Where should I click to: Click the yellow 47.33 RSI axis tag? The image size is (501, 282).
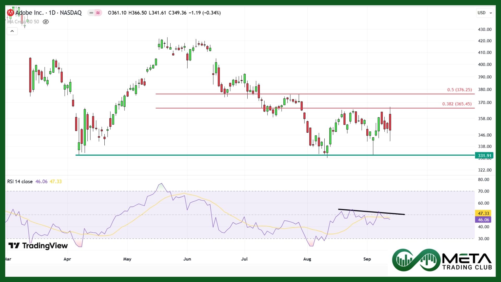pyautogui.click(x=483, y=213)
